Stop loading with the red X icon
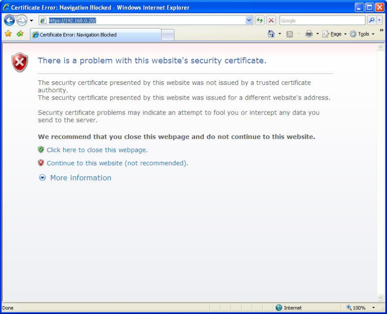This screenshot has height=314, width=387. tap(271, 21)
